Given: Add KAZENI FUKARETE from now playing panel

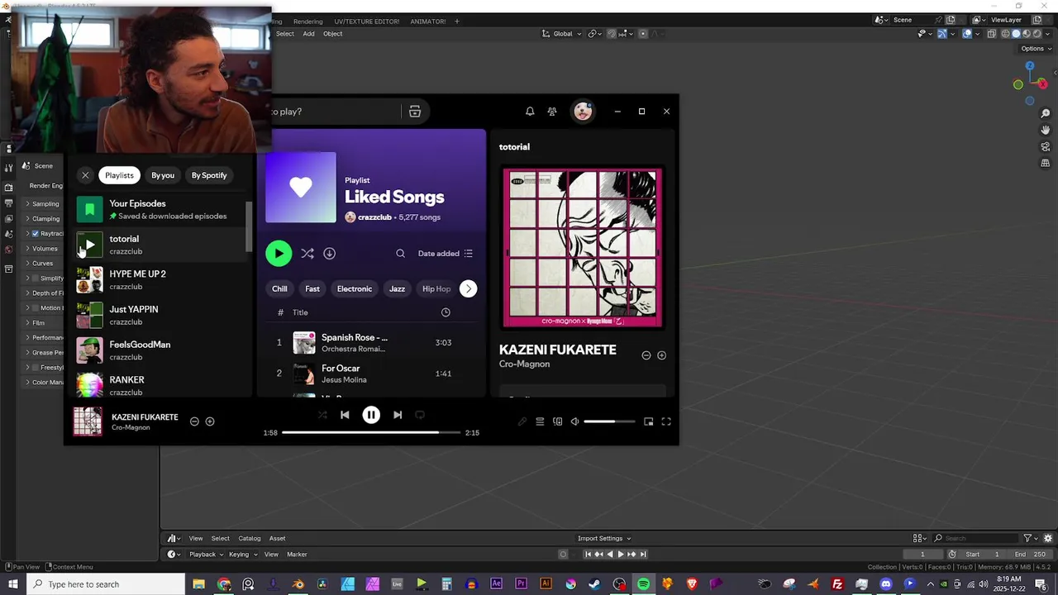Looking at the screenshot, I should pyautogui.click(x=661, y=355).
